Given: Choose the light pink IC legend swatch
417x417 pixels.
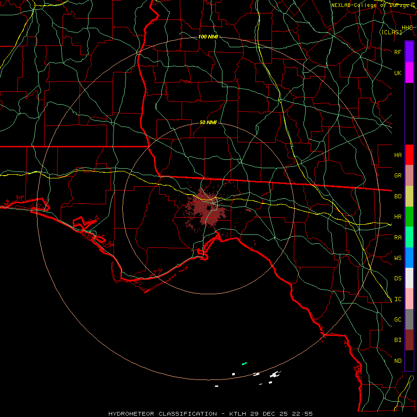Looking at the screenshot, I should click(x=409, y=299).
